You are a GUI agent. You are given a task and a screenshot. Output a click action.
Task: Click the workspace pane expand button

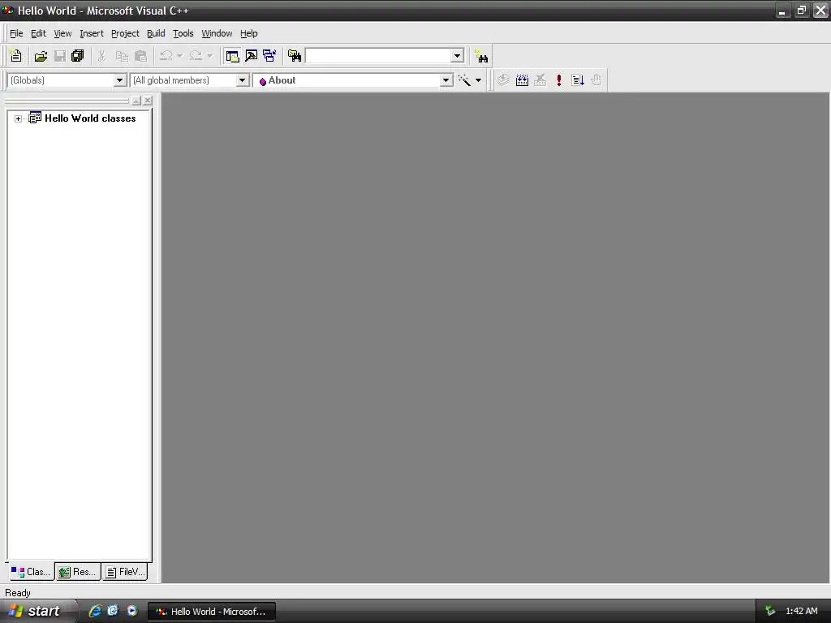(x=136, y=100)
